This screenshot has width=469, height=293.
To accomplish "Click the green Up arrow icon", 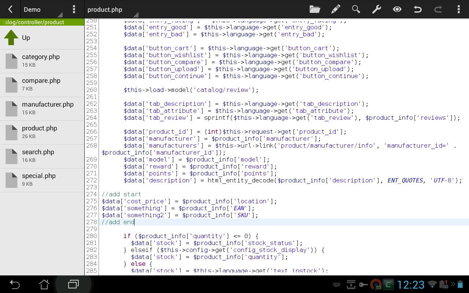I will click(x=11, y=37).
